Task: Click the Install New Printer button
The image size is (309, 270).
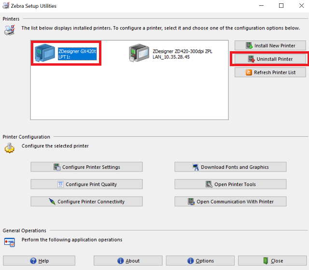Action: coord(270,45)
